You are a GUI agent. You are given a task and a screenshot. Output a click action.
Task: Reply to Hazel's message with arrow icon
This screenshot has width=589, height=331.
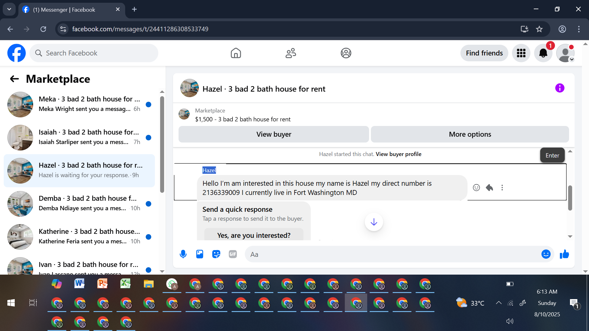[489, 188]
